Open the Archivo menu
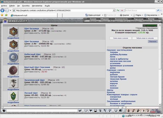 [x=4, y=6]
